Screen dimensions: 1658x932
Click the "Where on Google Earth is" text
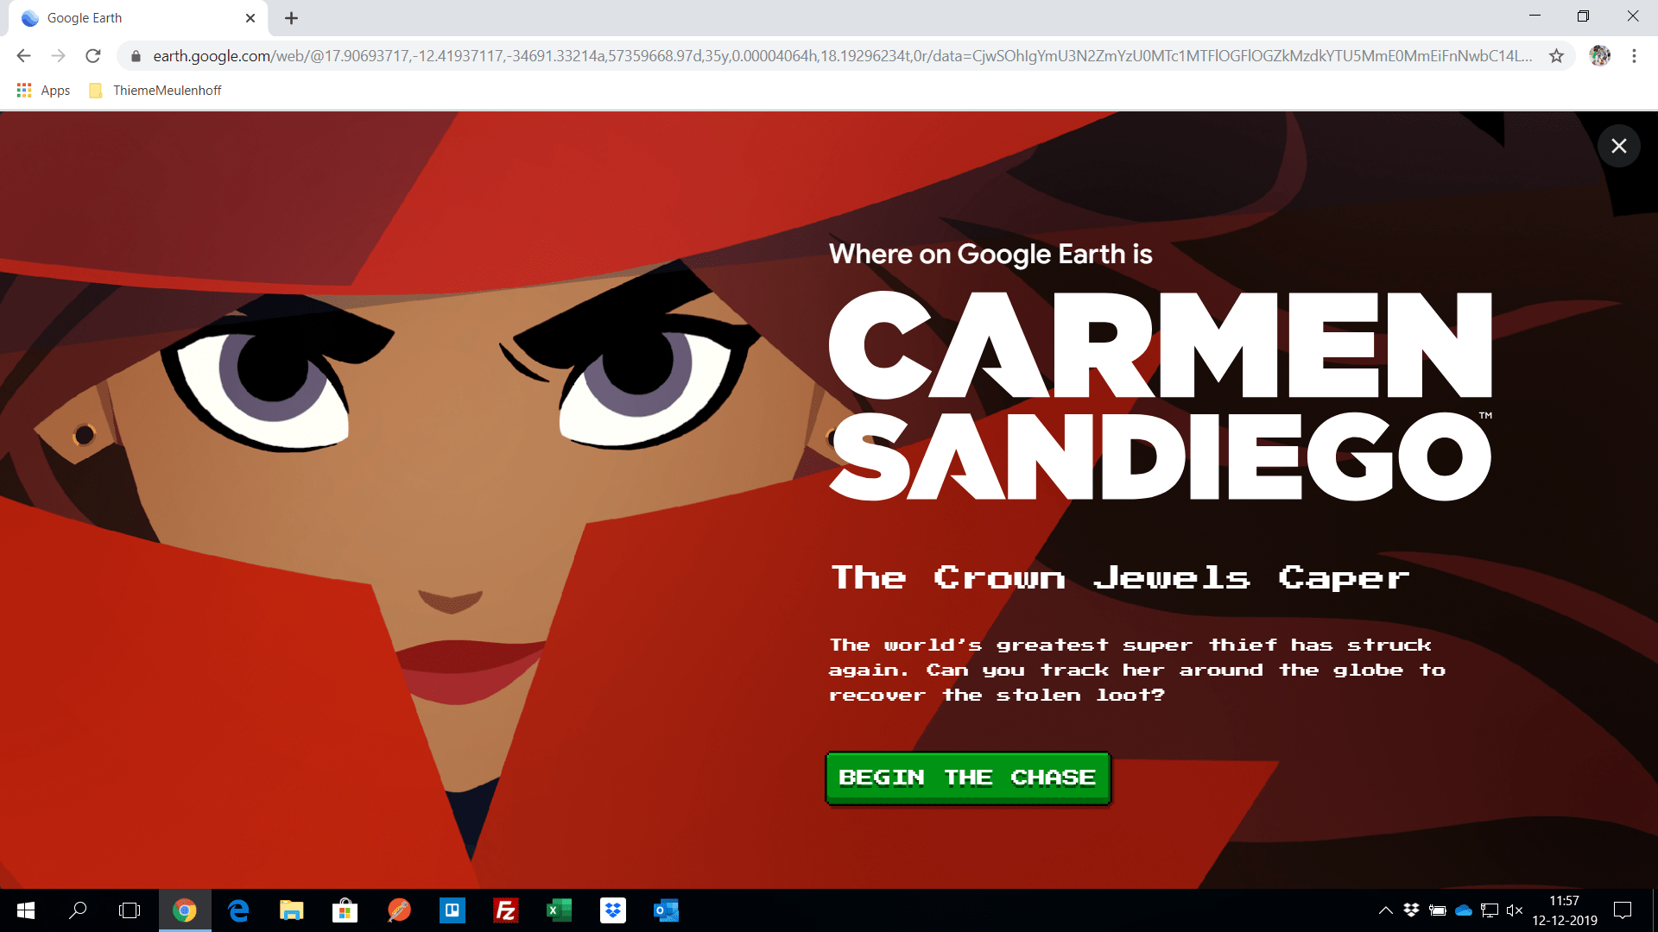(990, 255)
